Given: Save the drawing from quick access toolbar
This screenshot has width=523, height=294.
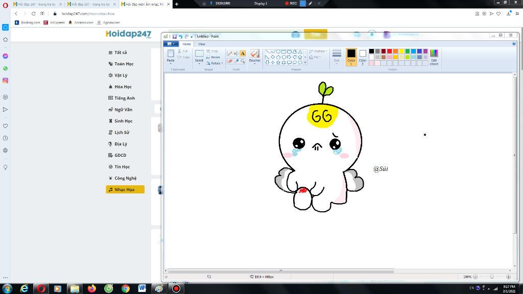Looking at the screenshot, I should click(x=174, y=36).
